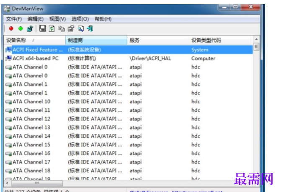Viewport: 281px width, 192px height.
Task: Open the 编辑(E) menu
Action: (35, 19)
